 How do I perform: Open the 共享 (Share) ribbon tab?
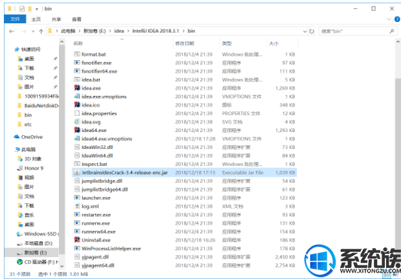coord(56,19)
